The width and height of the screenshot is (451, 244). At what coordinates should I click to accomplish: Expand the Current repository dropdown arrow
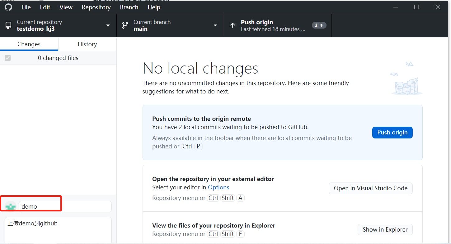point(108,25)
